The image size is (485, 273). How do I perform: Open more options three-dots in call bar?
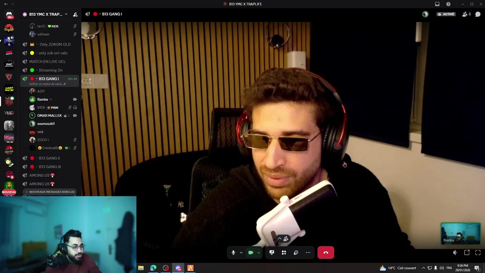click(x=308, y=253)
